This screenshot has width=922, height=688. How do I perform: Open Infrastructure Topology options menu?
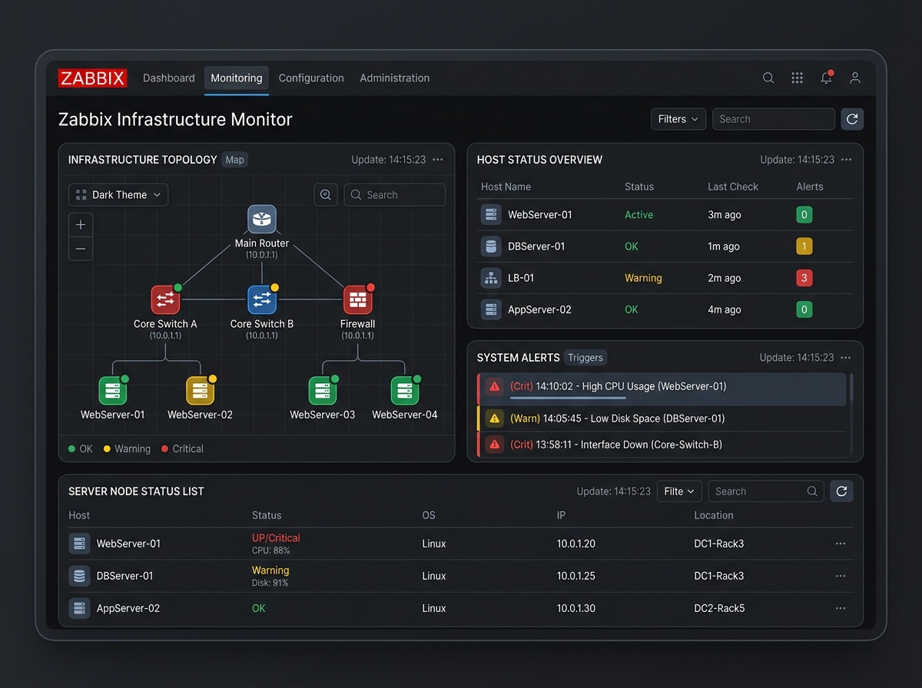click(x=438, y=160)
